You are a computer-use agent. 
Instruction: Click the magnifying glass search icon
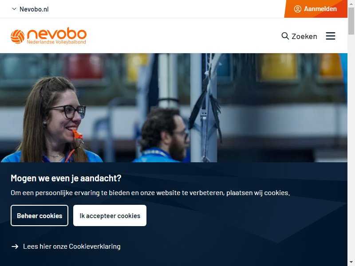(285, 36)
